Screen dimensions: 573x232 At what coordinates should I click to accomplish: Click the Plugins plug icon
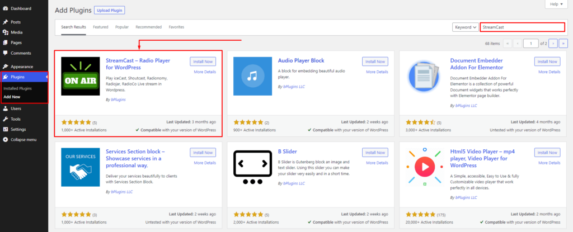coord(6,77)
